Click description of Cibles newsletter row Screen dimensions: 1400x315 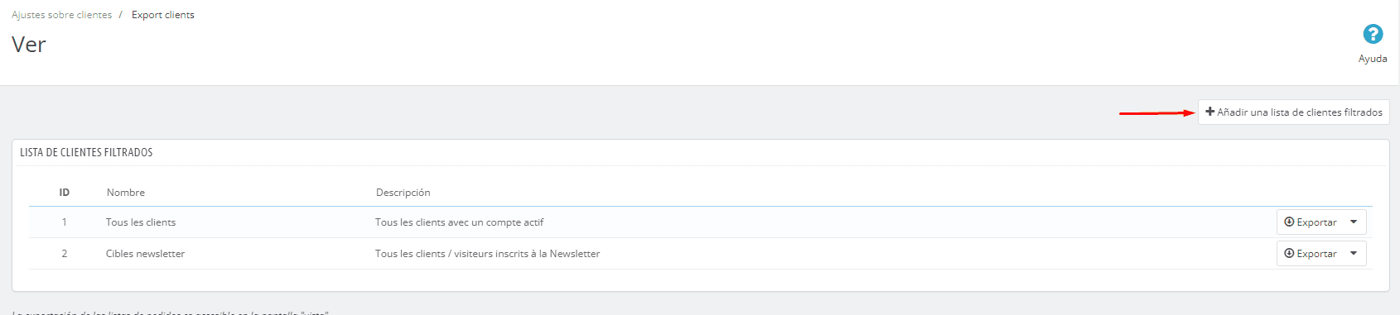coord(487,254)
